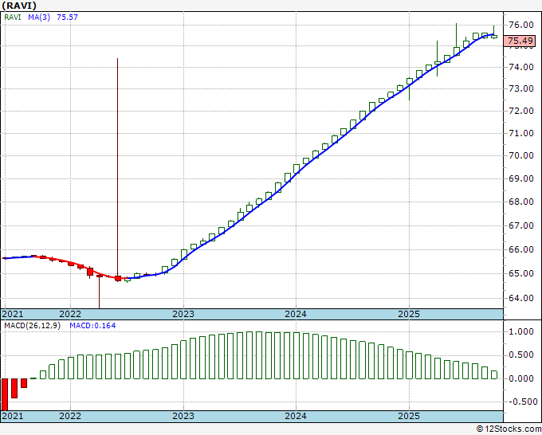Click the 66.00 price axis label
This screenshot has width=542, height=435.
click(x=521, y=249)
